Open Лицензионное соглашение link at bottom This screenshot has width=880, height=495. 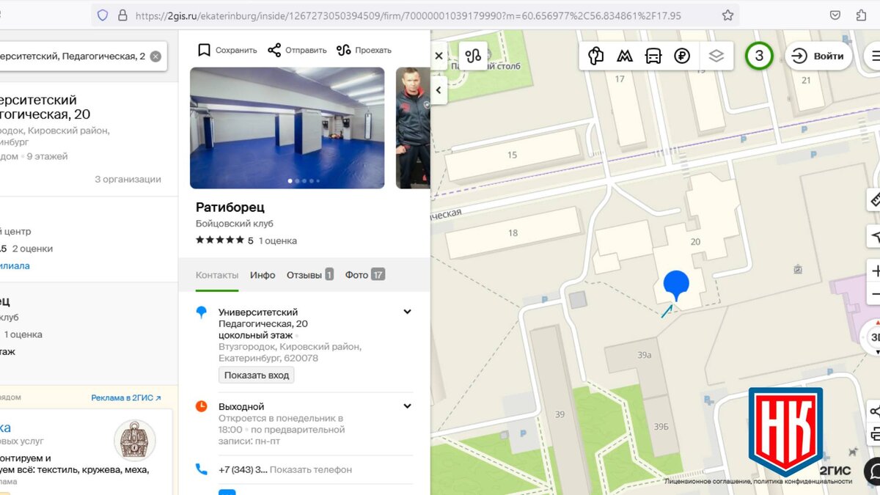click(x=707, y=482)
